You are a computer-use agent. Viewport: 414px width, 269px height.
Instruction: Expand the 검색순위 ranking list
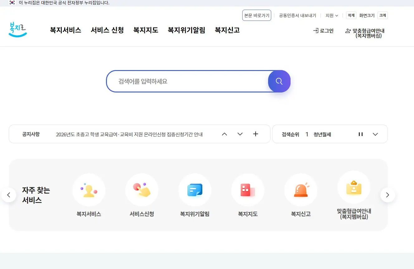375,134
